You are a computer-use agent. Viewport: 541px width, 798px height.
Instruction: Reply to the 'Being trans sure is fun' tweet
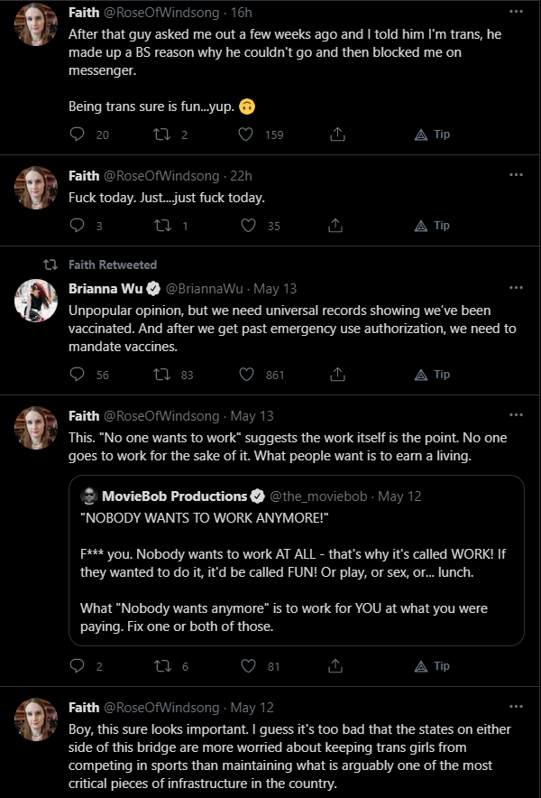(x=77, y=135)
